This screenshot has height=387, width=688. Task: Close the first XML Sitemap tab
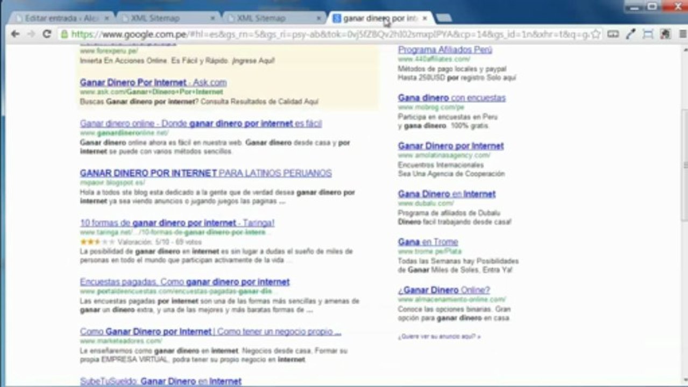tap(212, 18)
